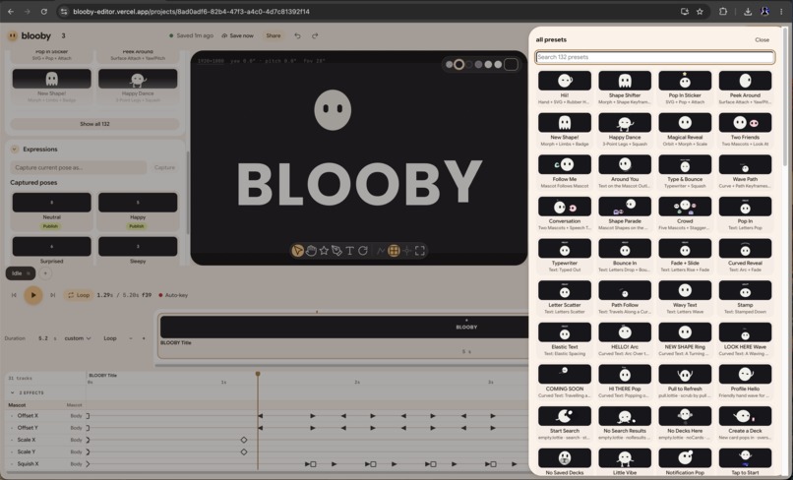
Task: Expand the Scale Y track
Action: [12, 451]
